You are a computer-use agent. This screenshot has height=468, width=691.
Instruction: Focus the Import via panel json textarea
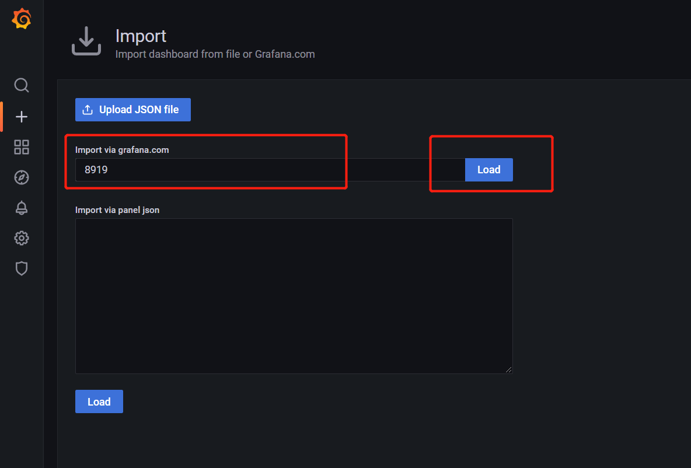pos(294,296)
